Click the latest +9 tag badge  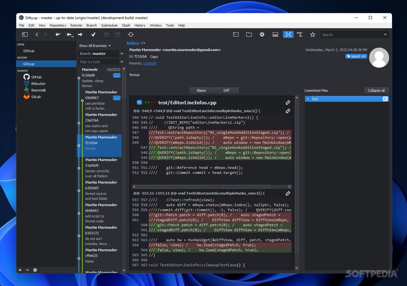[x=356, y=56]
